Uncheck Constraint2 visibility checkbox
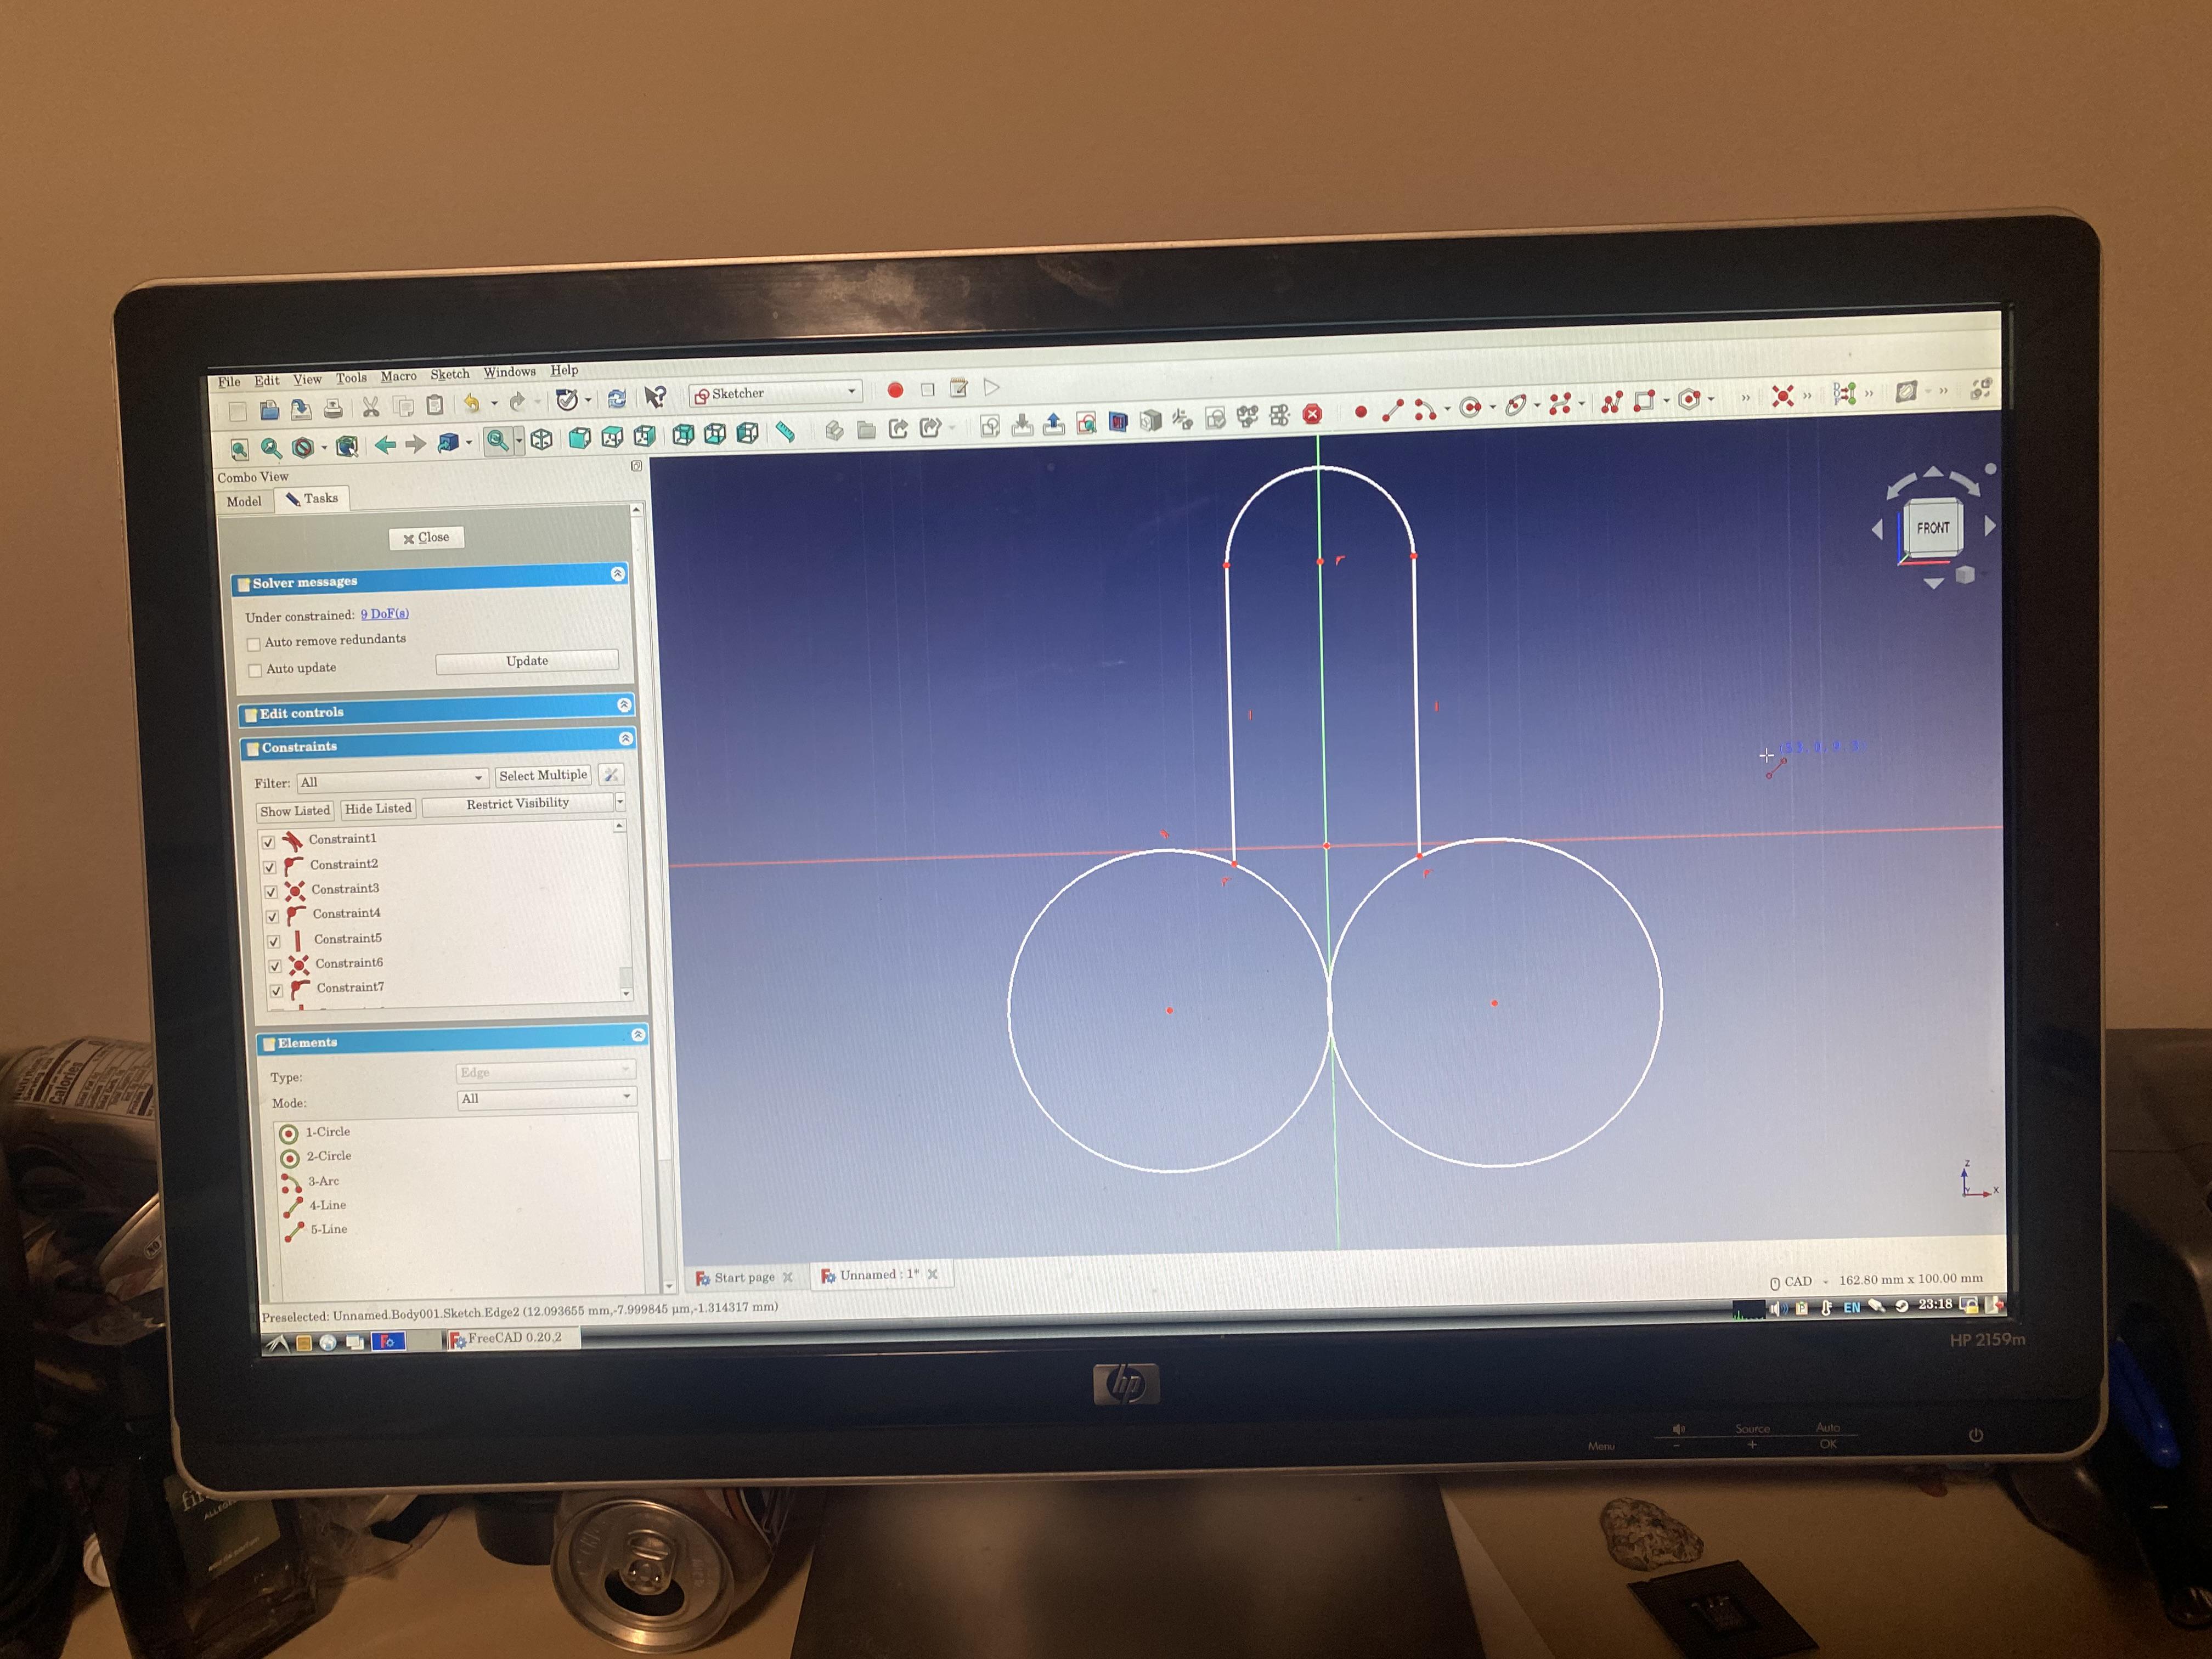Viewport: 2212px width, 1659px height. coord(270,868)
